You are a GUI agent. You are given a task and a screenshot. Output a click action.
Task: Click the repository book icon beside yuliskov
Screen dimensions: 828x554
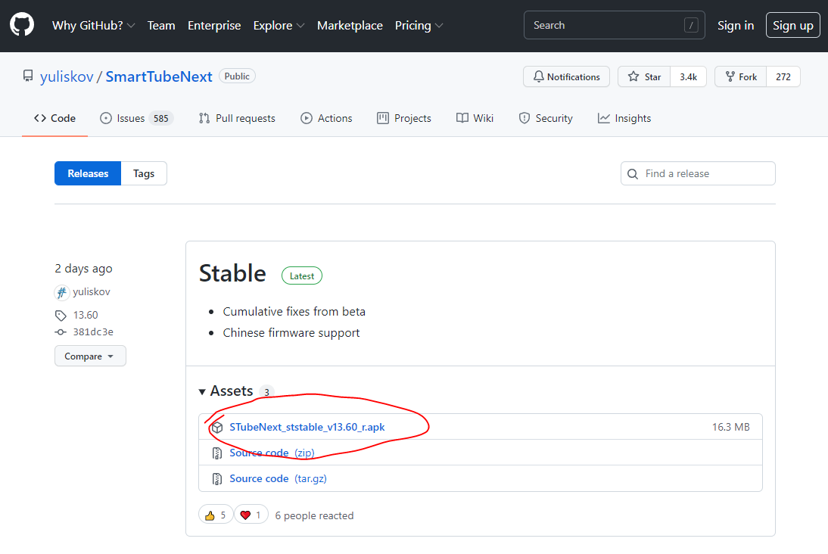pyautogui.click(x=28, y=76)
